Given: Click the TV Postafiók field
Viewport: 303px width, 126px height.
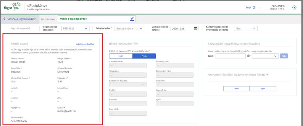Looking at the screenshot, I should coord(128,113).
